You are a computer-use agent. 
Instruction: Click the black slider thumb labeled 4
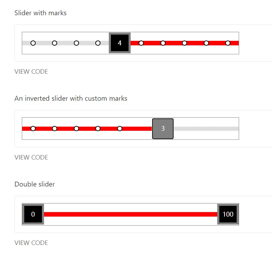click(x=120, y=43)
